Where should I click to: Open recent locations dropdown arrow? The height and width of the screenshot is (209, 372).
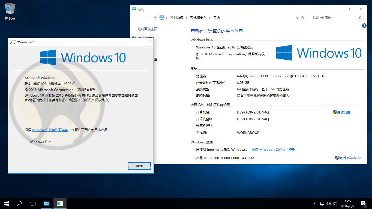(149, 18)
